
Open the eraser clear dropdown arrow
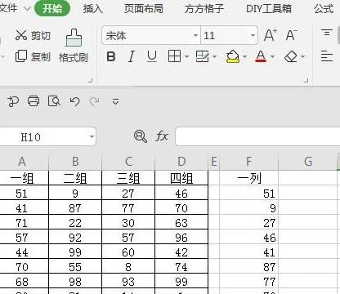click(x=302, y=56)
